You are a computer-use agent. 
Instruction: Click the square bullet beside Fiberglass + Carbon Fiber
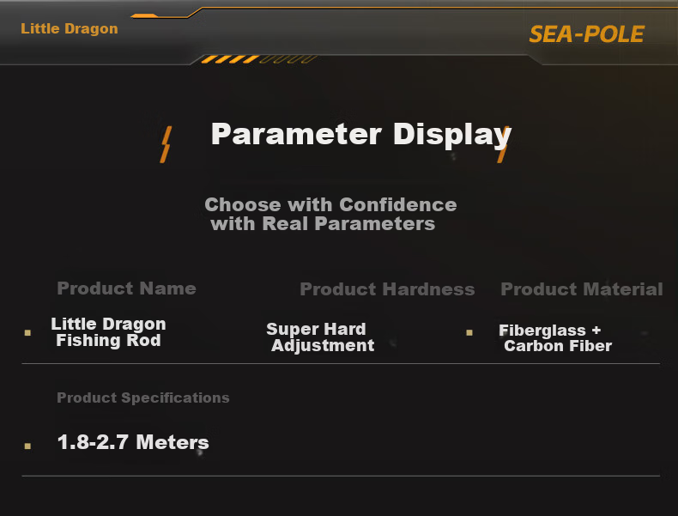(x=469, y=332)
